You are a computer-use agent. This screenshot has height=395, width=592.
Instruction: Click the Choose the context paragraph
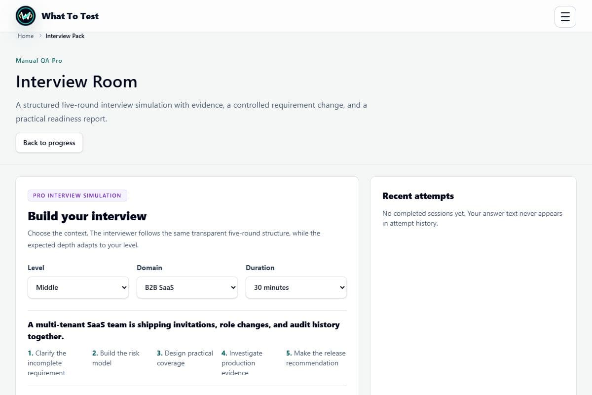tap(174, 239)
